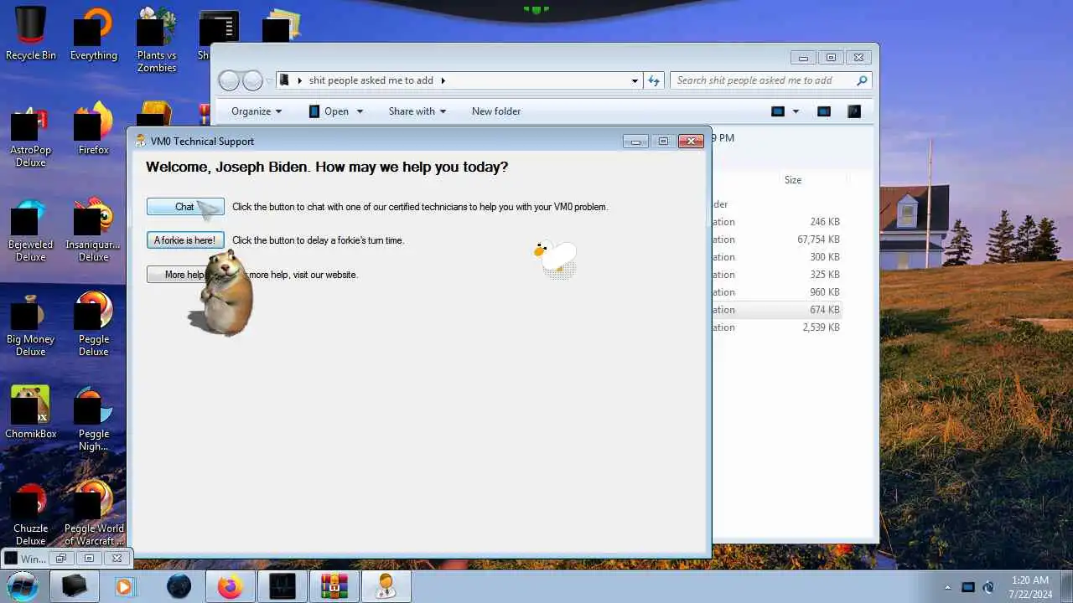Launch the Everything desktop shortcut

point(93,33)
